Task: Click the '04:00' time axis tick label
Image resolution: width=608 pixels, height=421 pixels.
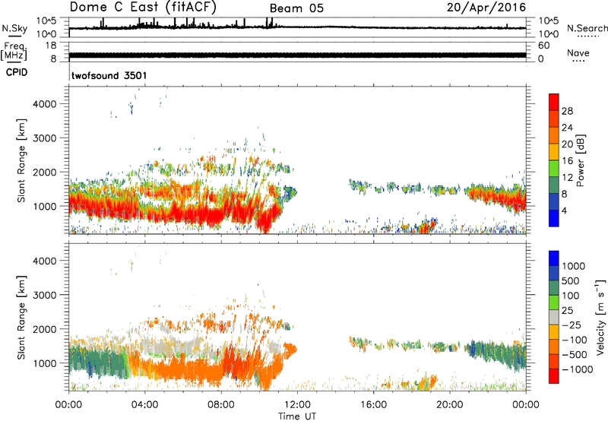Action: [145, 404]
